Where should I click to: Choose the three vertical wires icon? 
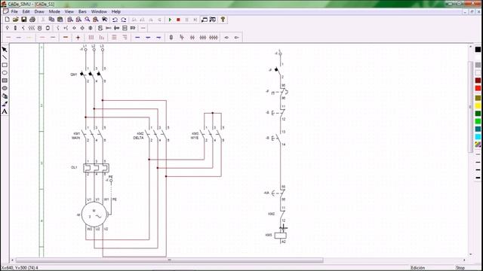(x=91, y=38)
